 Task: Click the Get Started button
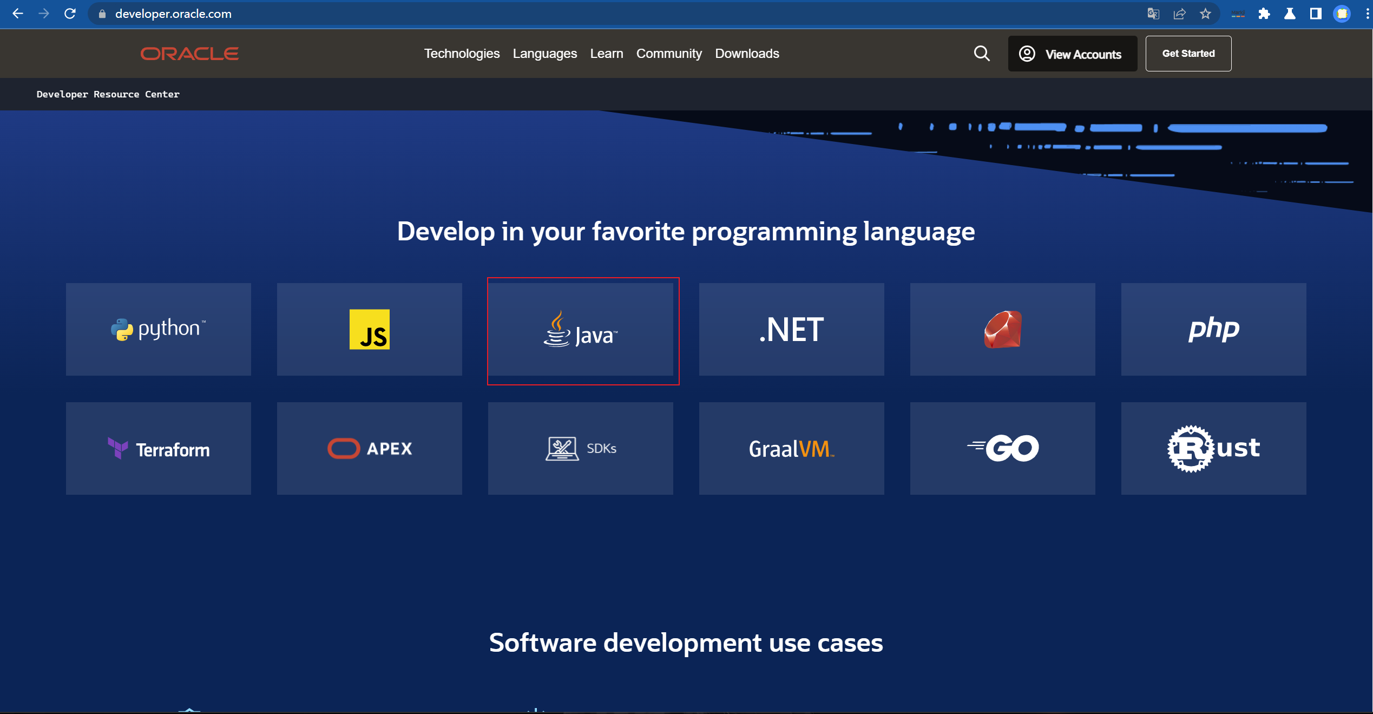[1188, 54]
